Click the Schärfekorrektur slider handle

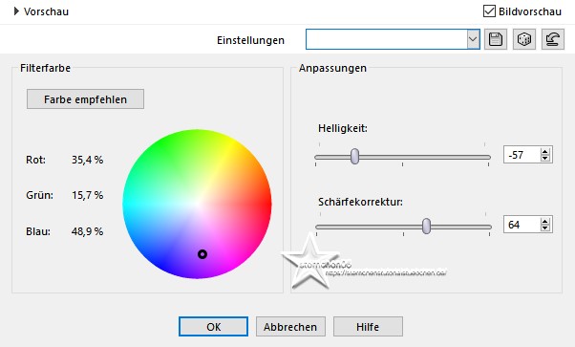[426, 226]
